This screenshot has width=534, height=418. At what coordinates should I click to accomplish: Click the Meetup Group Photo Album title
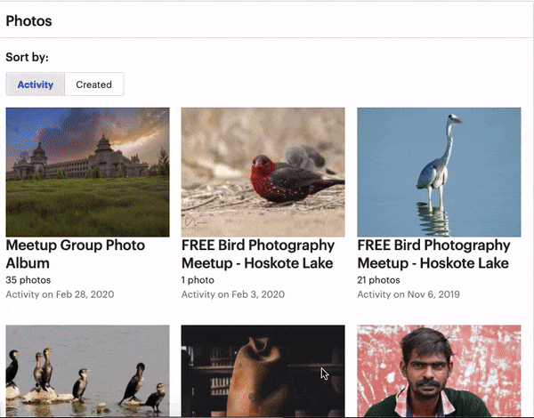tap(76, 254)
